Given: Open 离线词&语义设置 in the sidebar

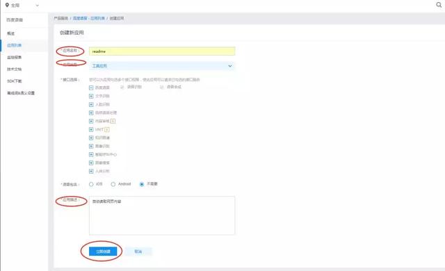Looking at the screenshot, I should point(21,93).
